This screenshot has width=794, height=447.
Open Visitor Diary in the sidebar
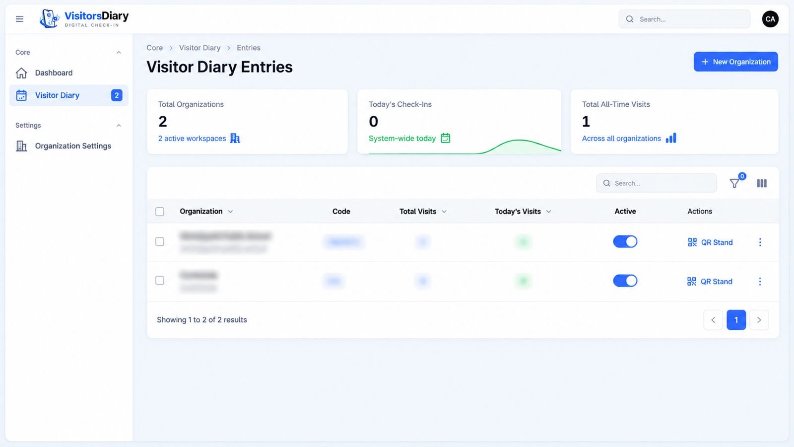68,95
